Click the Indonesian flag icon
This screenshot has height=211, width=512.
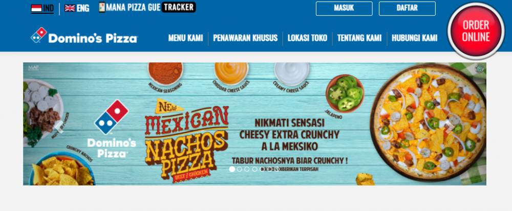tap(36, 8)
